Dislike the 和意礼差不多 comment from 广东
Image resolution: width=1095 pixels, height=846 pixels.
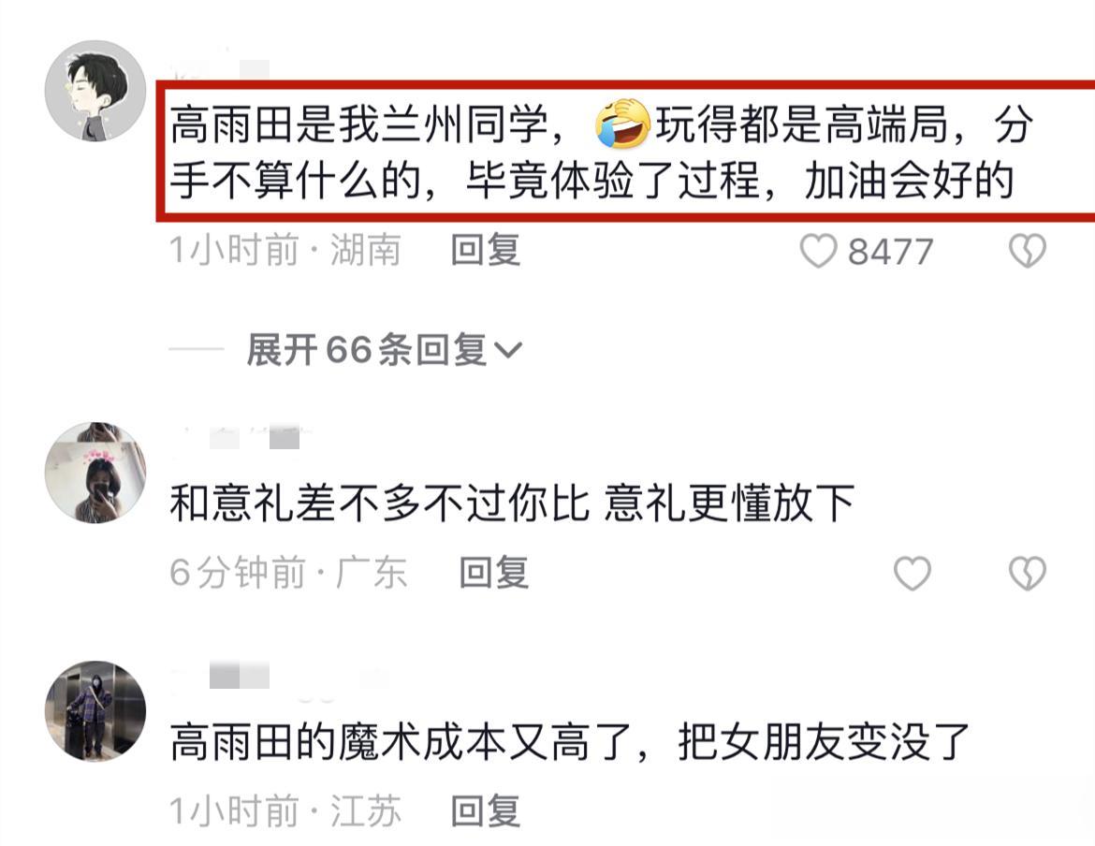[1028, 573]
